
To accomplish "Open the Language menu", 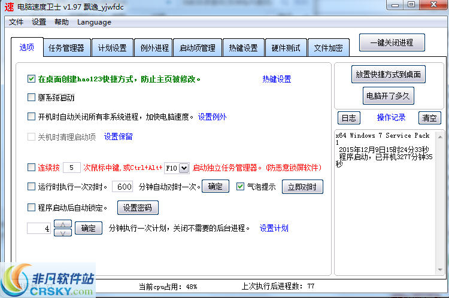I will point(94,22).
